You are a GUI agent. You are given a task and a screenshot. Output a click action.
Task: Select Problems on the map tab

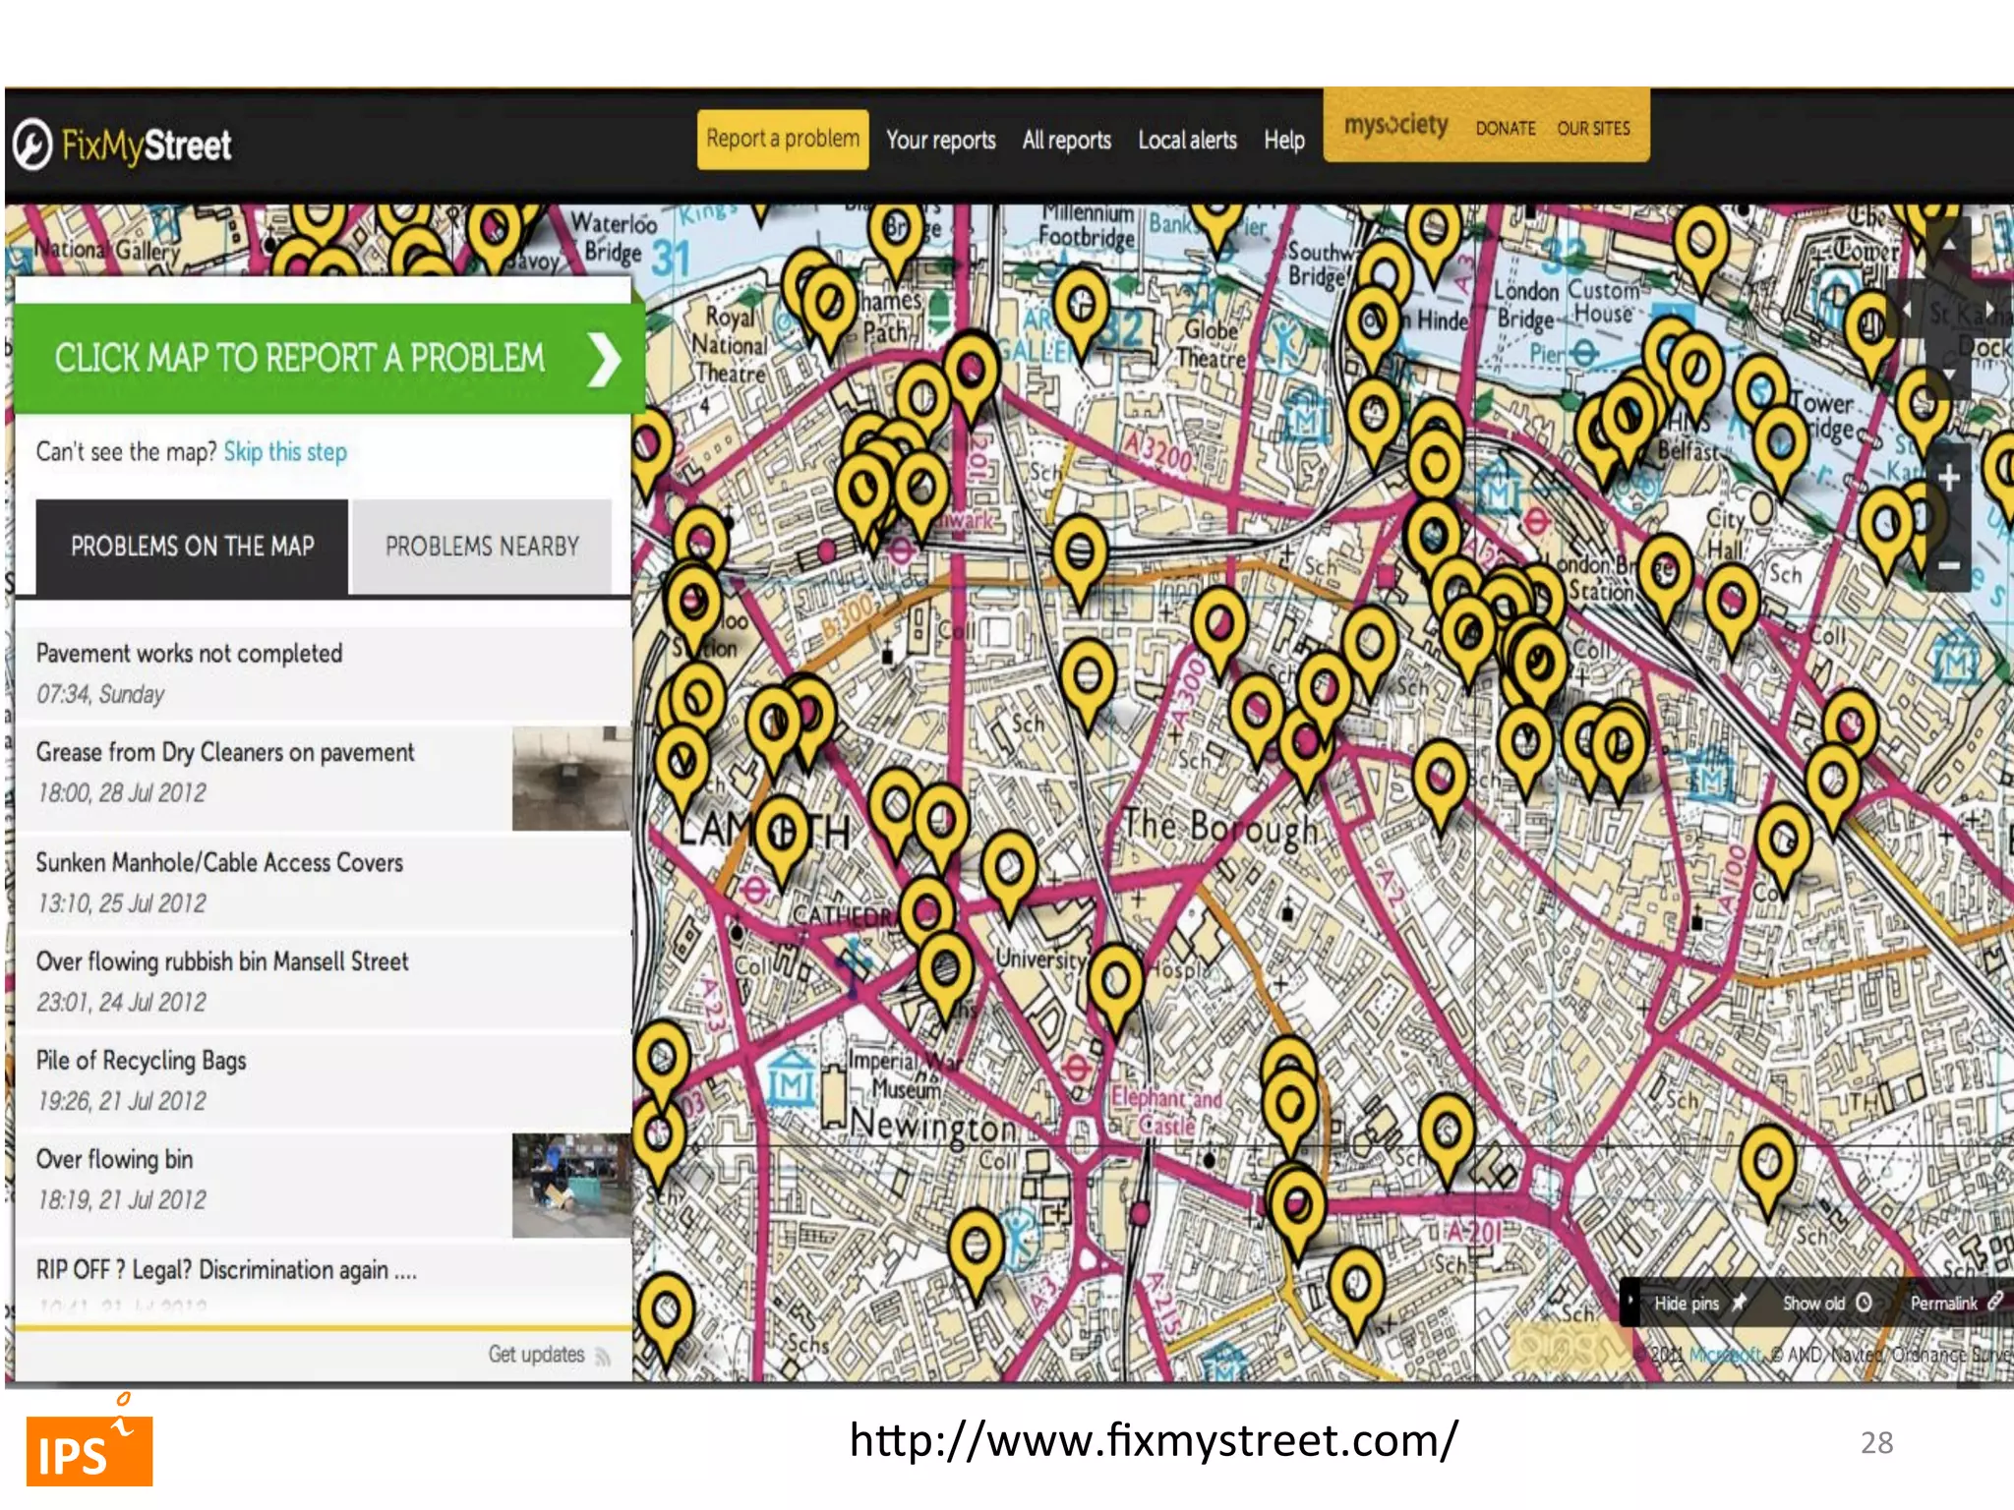(192, 547)
